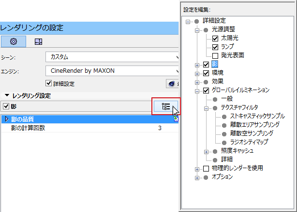
Task: Enable the 物理的レンダーを使用 checkbox
Action: coord(206,169)
